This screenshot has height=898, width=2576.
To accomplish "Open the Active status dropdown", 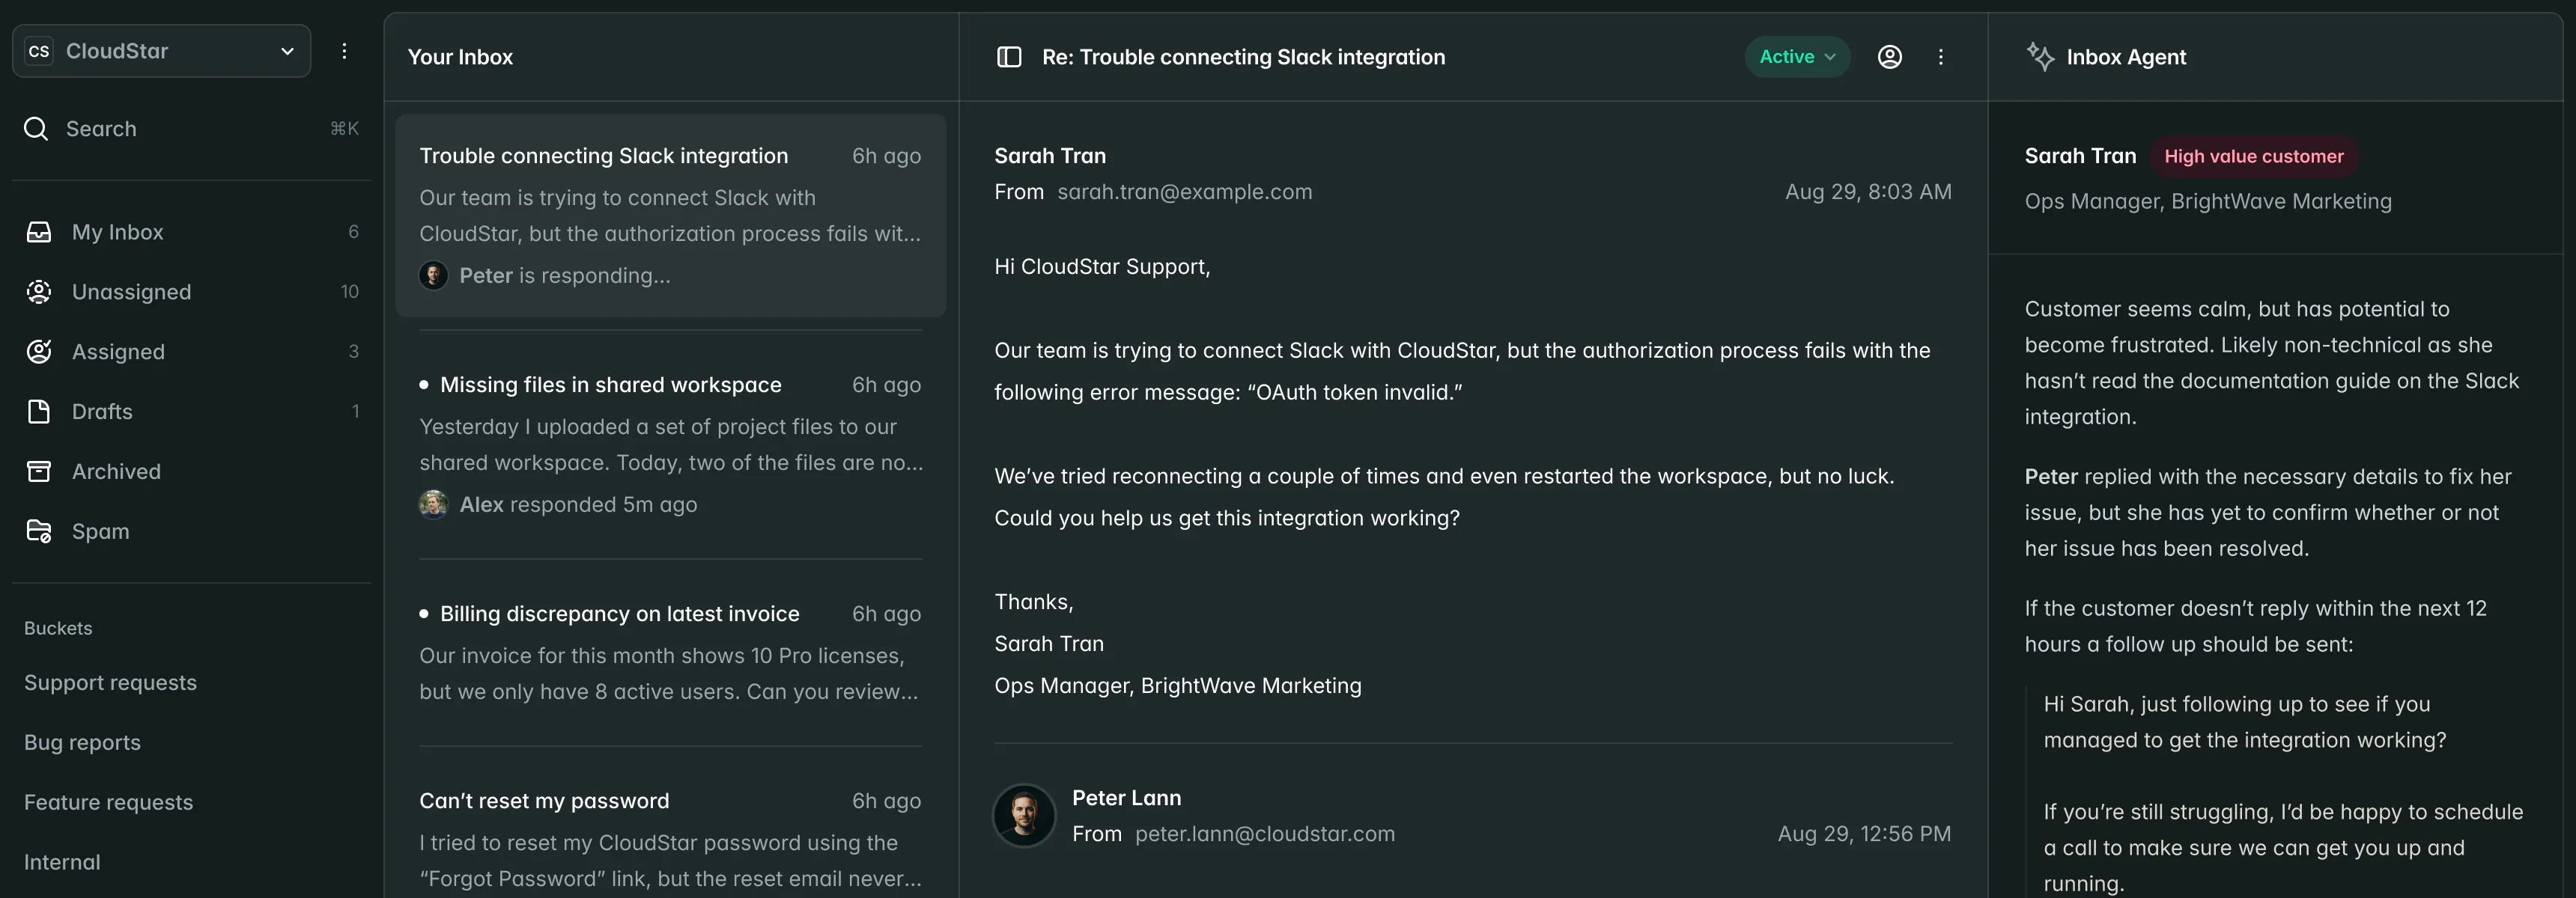I will [x=1797, y=57].
